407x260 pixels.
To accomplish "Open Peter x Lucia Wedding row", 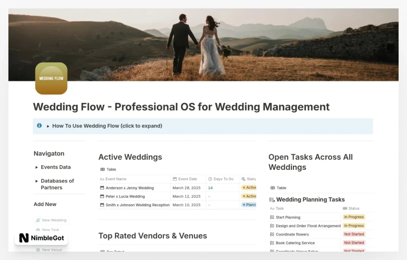I will (125, 196).
